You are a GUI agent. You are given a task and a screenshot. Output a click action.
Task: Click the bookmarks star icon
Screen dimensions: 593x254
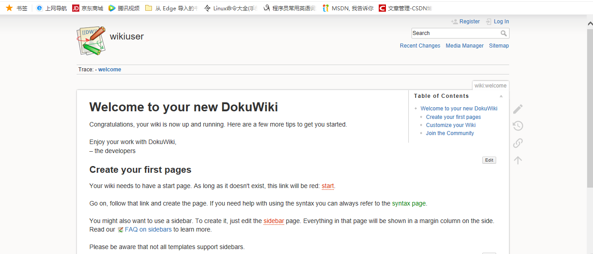coord(9,8)
